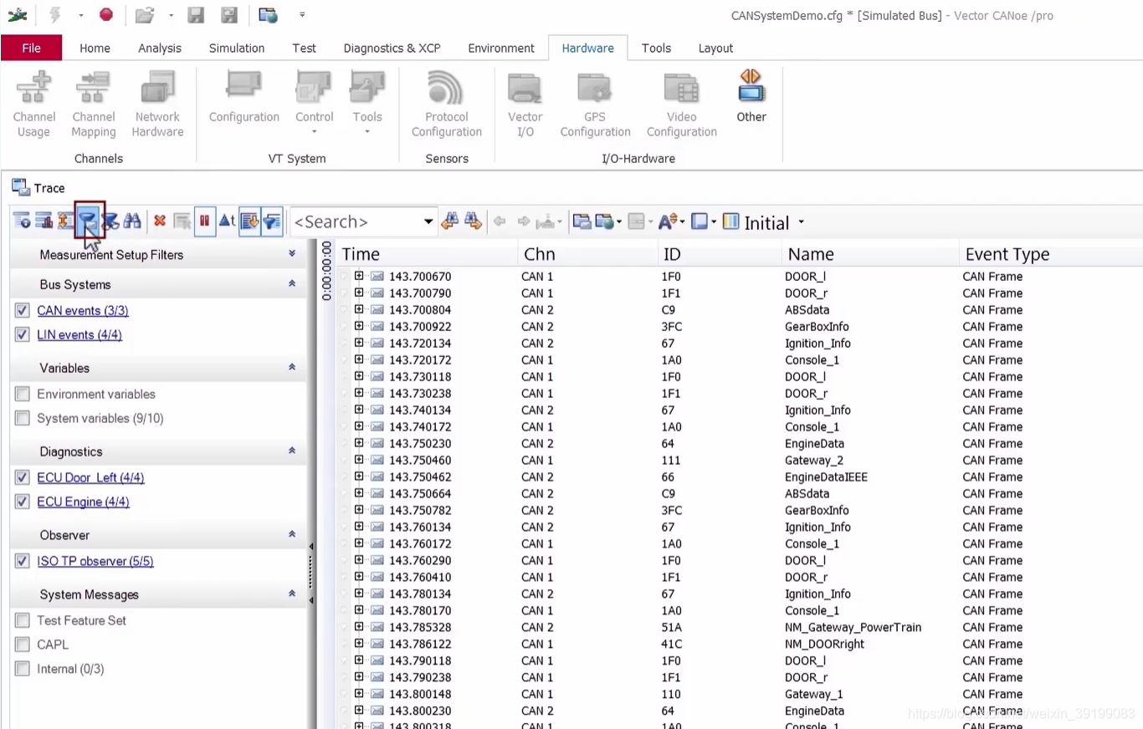Expand the trace row at 143.785328
Screen dimensions: 1143x729
coord(359,627)
